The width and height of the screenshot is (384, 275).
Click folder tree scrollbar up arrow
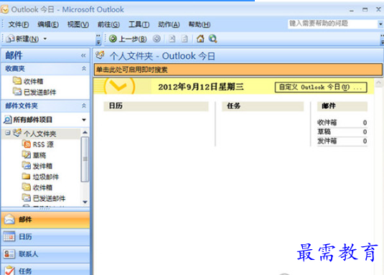[x=85, y=133]
